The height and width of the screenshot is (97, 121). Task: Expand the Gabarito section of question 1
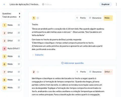pyautogui.click(x=33, y=55)
